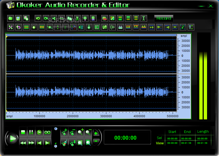Click the large round Play button
The height and width of the screenshot is (156, 219).
point(12,139)
